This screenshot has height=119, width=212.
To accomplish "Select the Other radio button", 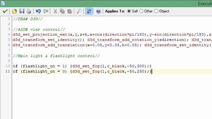I will (141, 11).
